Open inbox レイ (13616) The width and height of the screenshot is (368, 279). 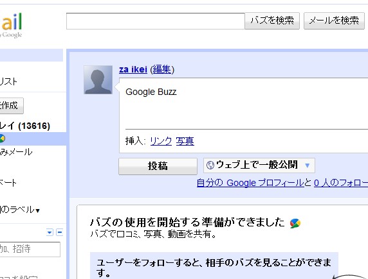pos(25,126)
